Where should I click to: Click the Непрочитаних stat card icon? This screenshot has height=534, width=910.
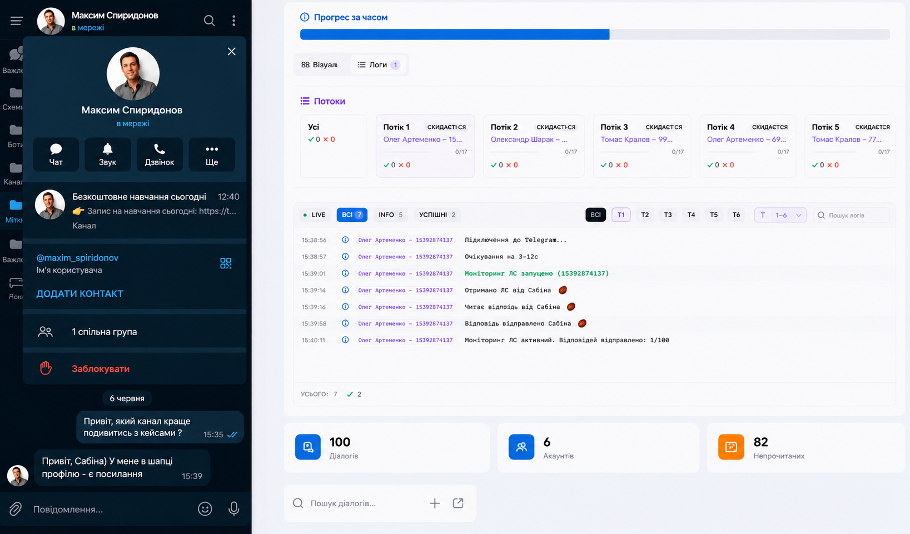731,447
